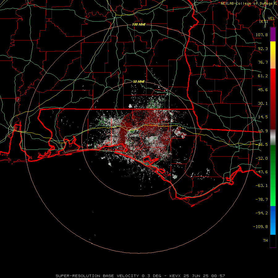Click the blue segment of the color bar

tap(273, 220)
